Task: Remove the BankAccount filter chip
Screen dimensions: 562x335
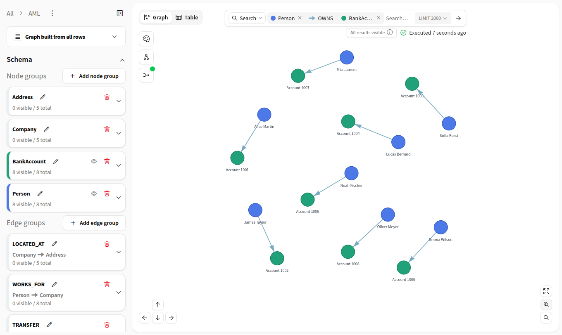Action: pos(379,18)
